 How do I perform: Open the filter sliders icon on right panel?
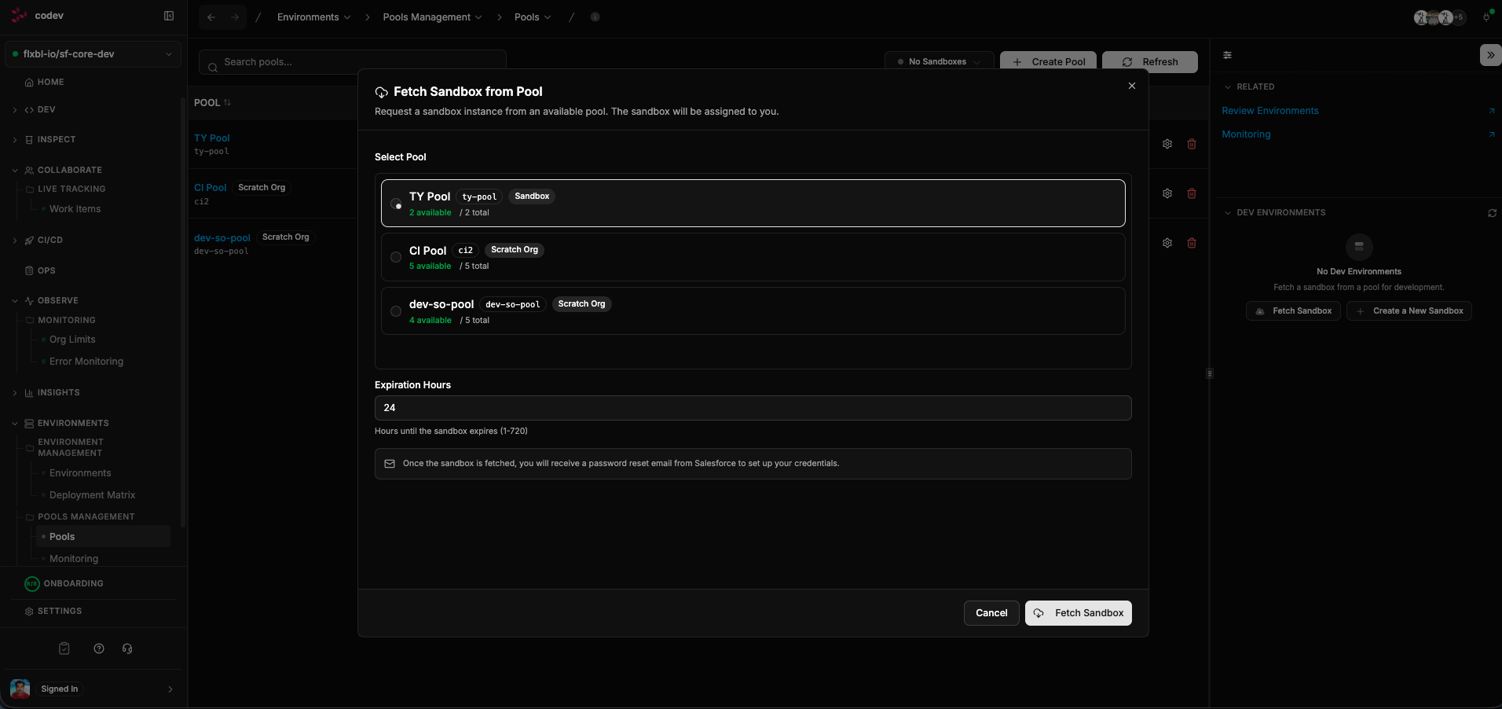point(1227,55)
